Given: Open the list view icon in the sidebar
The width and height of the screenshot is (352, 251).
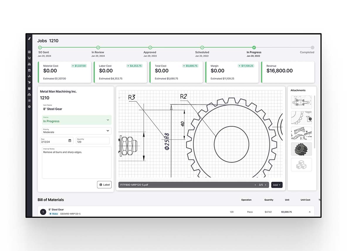Looking at the screenshot, I should point(29,101).
